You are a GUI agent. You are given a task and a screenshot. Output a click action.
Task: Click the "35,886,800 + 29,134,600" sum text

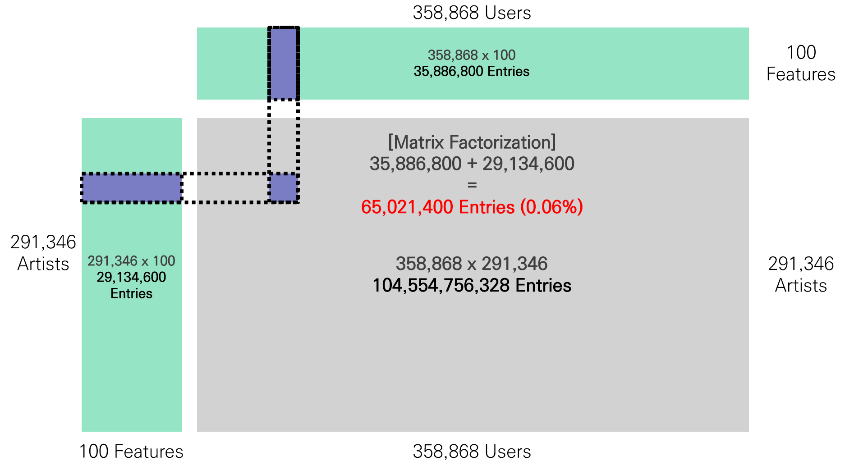tap(472, 164)
